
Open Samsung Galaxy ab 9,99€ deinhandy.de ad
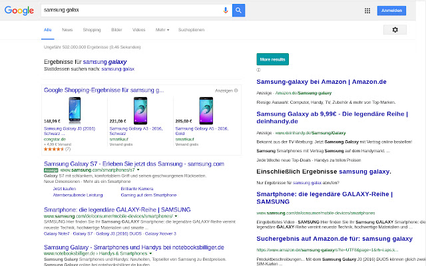[x=332, y=118]
